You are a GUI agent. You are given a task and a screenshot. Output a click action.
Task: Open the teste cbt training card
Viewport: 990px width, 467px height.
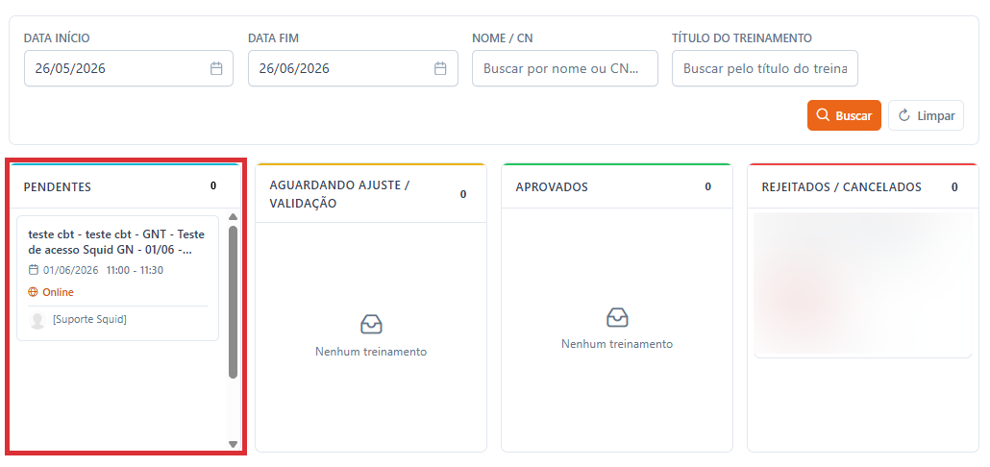click(x=117, y=279)
